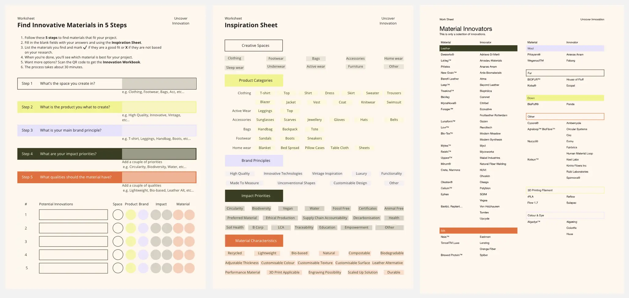This screenshot has height=298, width=629.
Task: Click the outlined Fur category bar
Action: [x=565, y=73]
